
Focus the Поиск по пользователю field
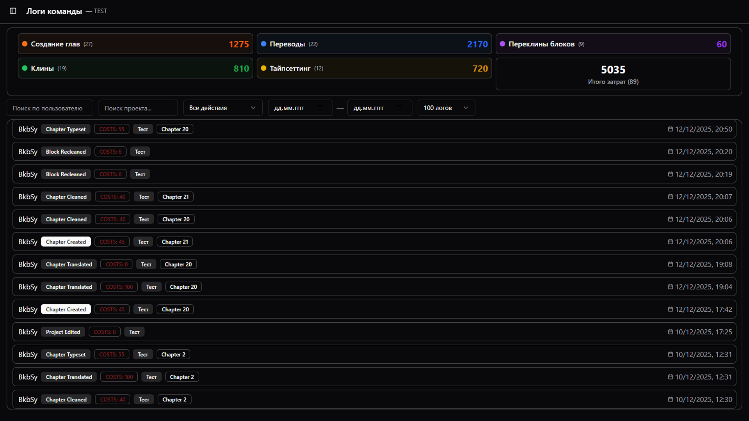(50, 108)
